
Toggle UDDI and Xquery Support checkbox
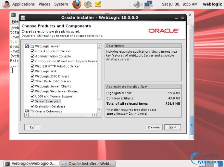[x=32, y=96]
